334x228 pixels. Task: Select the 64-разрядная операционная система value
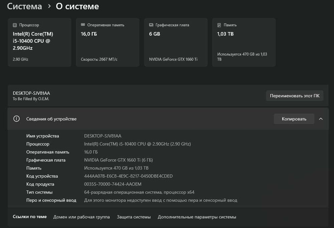coord(139,192)
